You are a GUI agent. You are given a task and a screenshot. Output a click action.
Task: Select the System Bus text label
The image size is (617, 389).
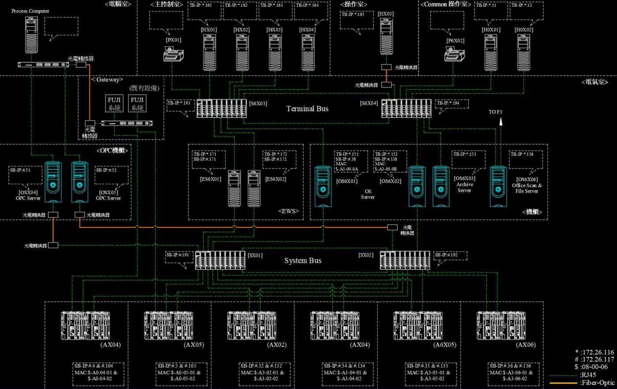(x=303, y=261)
